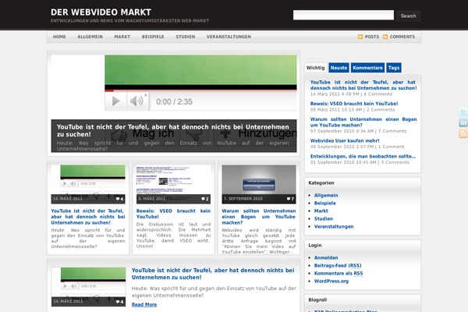The height and width of the screenshot is (312, 468).
Task: Click the Anmelden login link
Action: click(x=326, y=257)
